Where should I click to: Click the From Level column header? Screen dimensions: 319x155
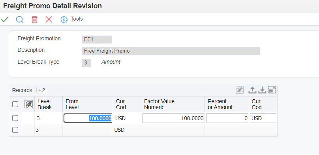point(72,104)
